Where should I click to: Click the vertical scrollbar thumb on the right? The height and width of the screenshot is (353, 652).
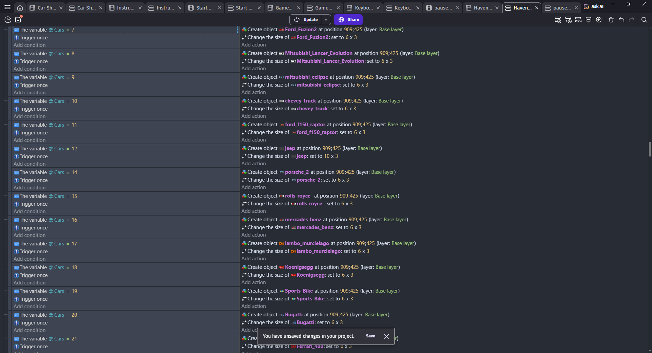[x=650, y=149]
